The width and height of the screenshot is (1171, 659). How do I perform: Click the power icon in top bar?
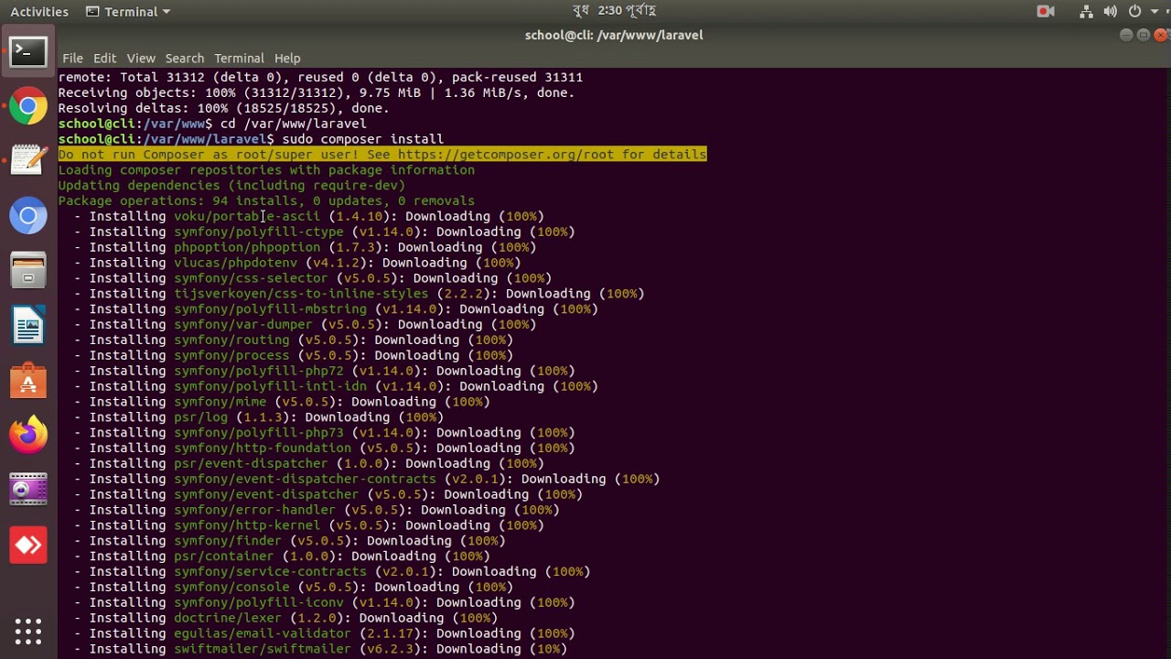point(1134,11)
